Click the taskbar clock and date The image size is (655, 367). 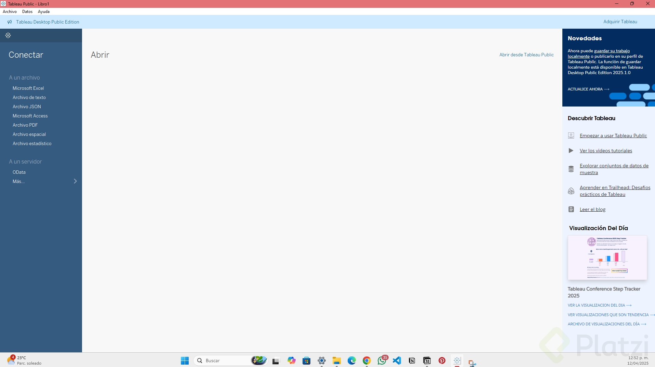pyautogui.click(x=638, y=361)
